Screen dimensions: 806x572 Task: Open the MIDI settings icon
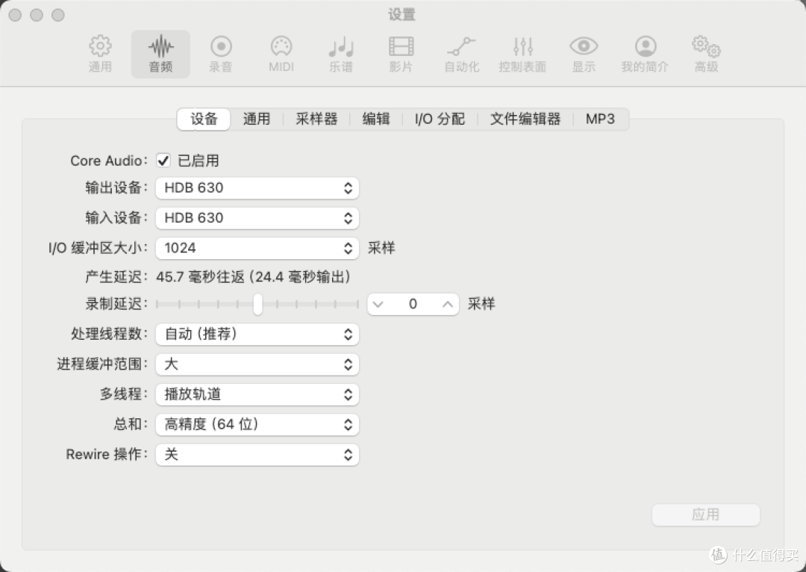(281, 54)
